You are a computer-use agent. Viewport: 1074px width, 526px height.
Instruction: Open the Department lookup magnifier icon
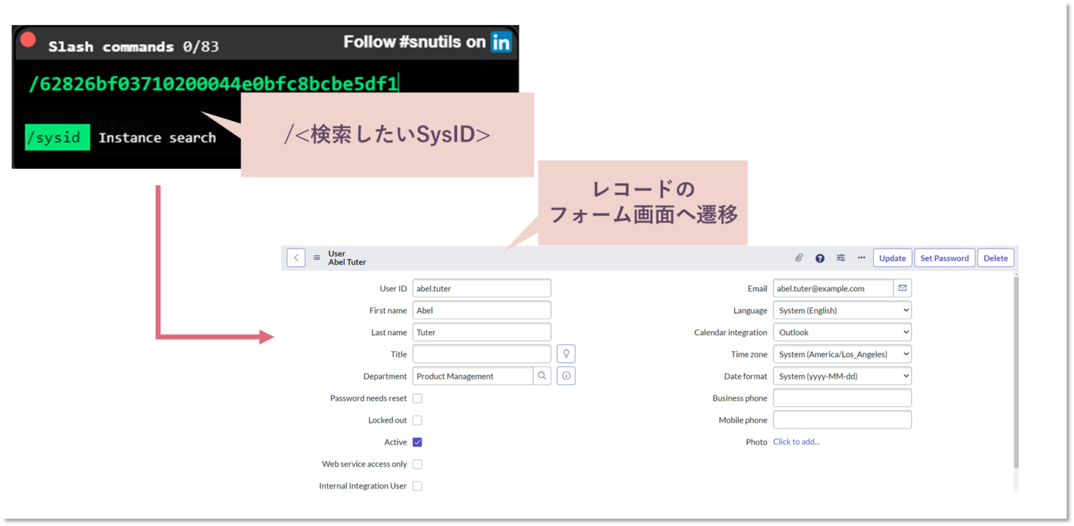[x=542, y=376]
